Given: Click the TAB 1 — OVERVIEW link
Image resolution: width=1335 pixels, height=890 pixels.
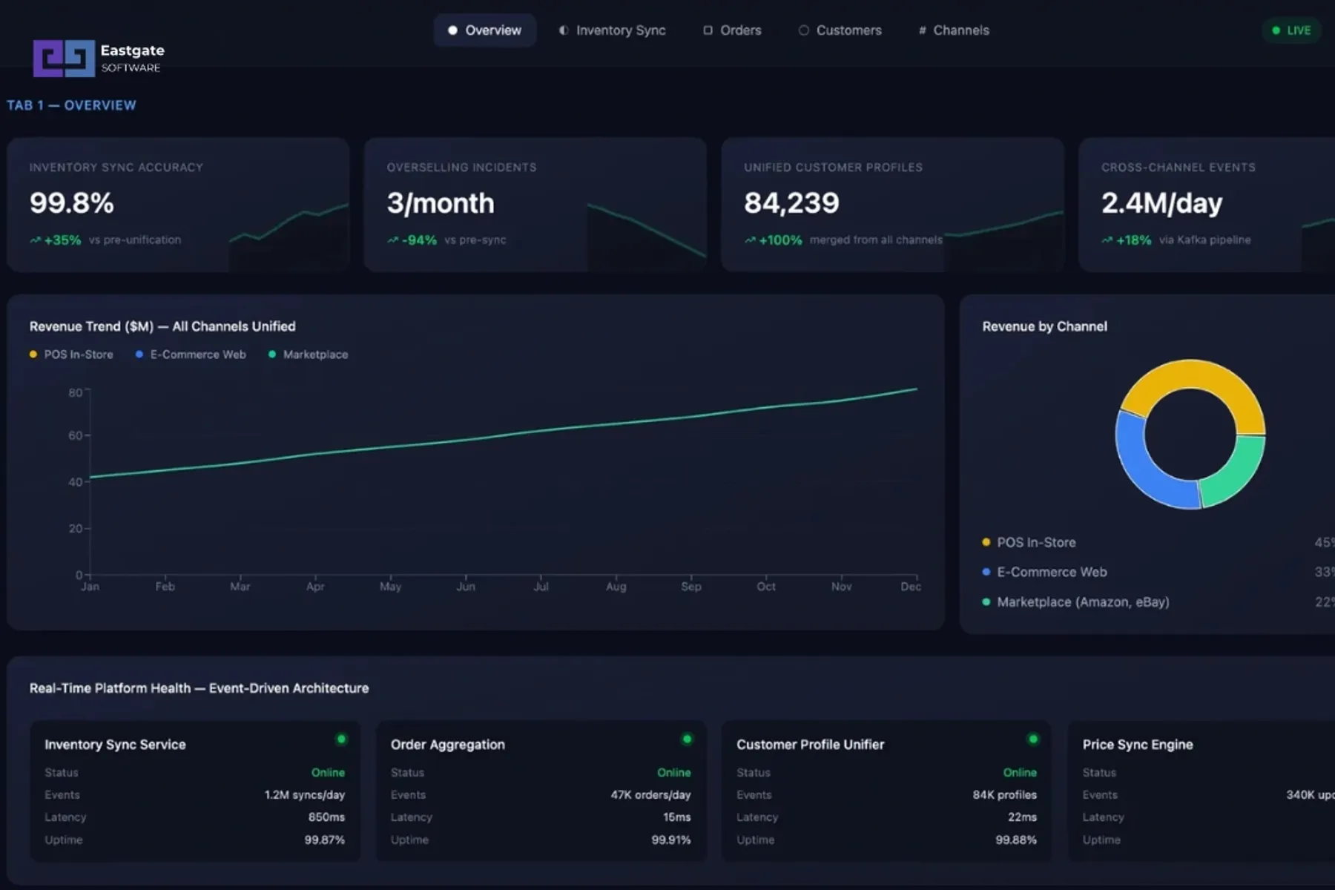Looking at the screenshot, I should coord(71,105).
